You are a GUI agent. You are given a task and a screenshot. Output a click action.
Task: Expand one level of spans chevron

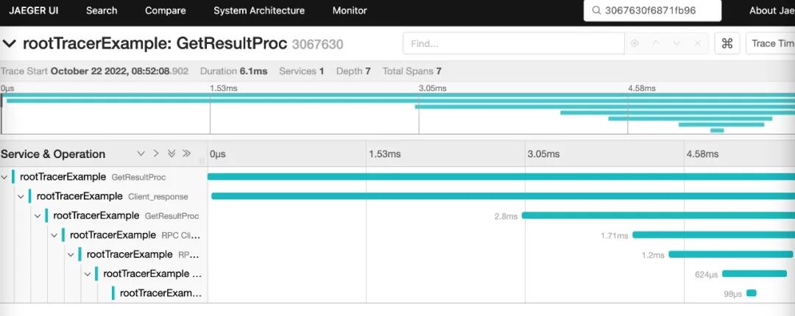click(x=141, y=154)
